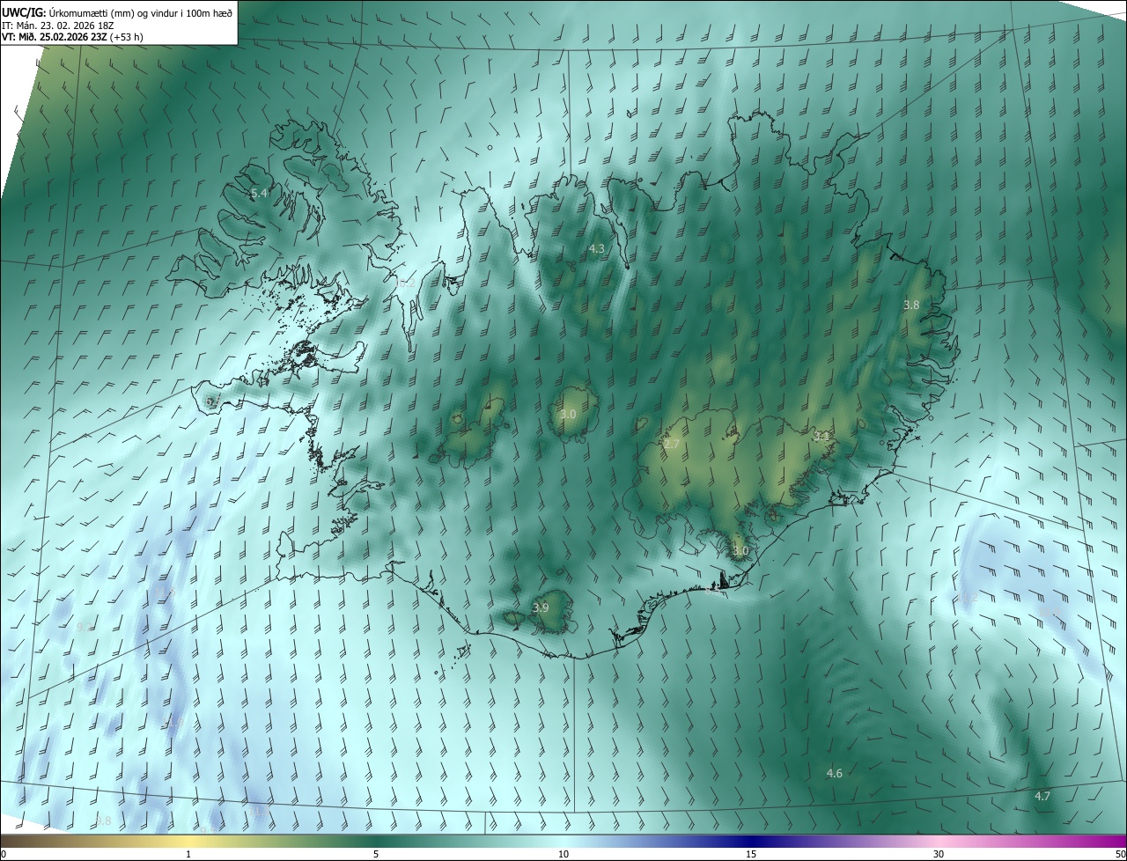Click the 4.6 value label over the ocean
The width and height of the screenshot is (1127, 861).
(x=834, y=773)
